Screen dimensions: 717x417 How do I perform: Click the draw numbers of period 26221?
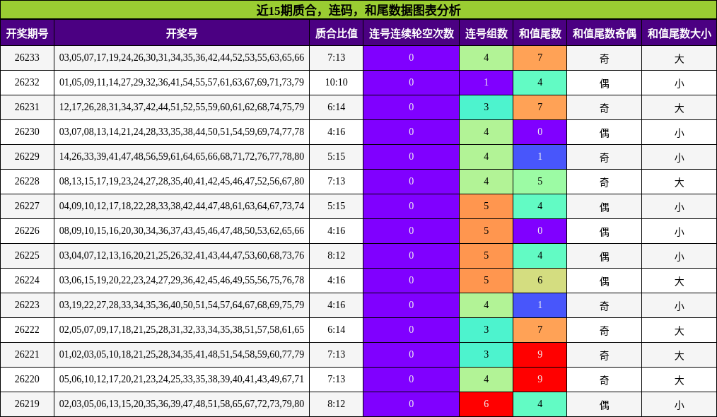click(182, 354)
